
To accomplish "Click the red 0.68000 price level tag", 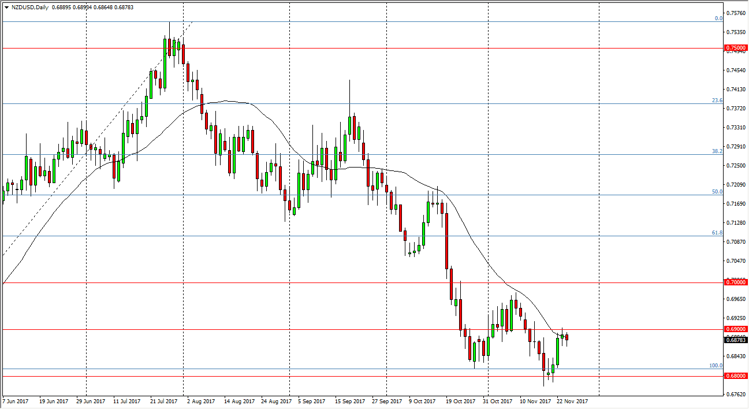I will coord(736,376).
